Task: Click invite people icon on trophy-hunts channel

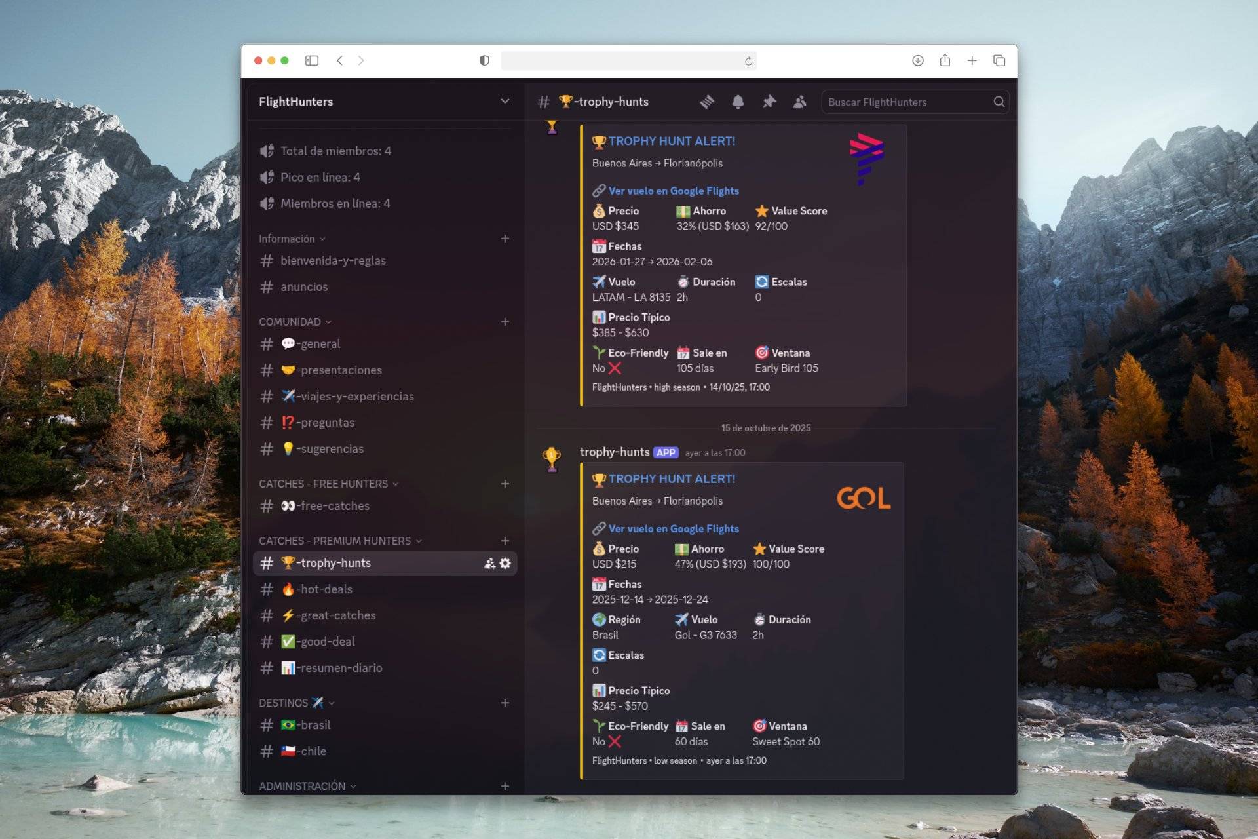Action: (489, 563)
